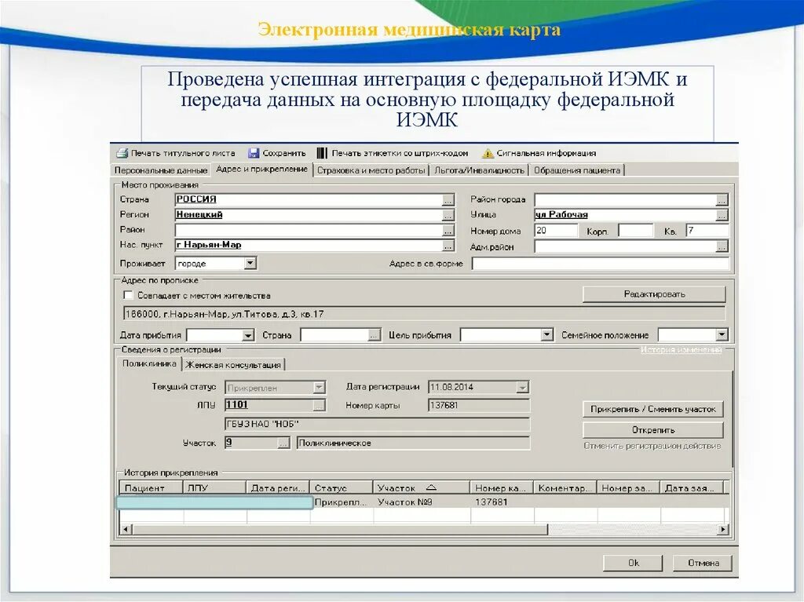Screen dimensions: 804x602
Task: Click the Корп. input field
Action: (636, 231)
